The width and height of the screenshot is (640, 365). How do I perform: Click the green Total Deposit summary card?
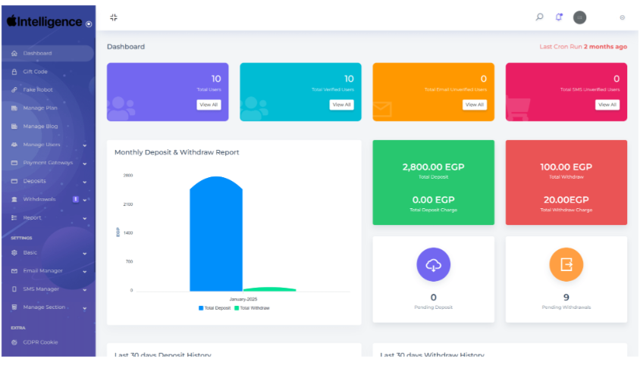point(433,182)
